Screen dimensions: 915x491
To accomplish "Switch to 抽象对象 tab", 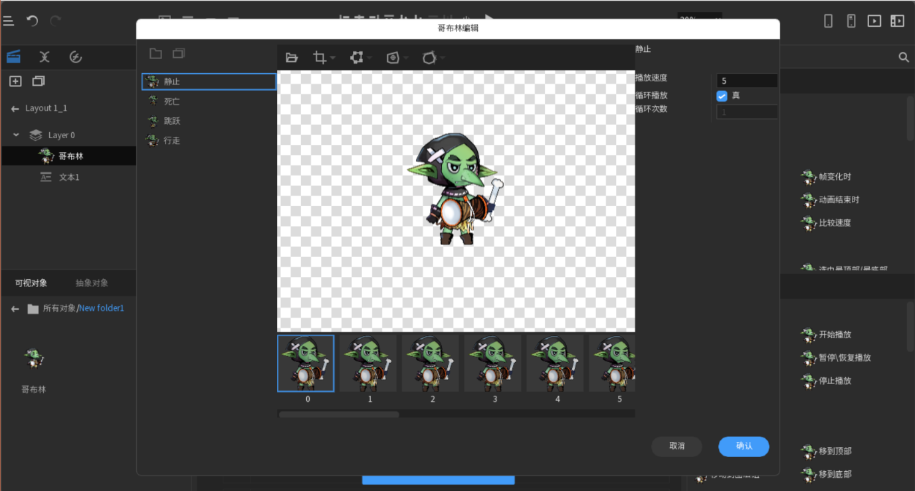I will [92, 283].
